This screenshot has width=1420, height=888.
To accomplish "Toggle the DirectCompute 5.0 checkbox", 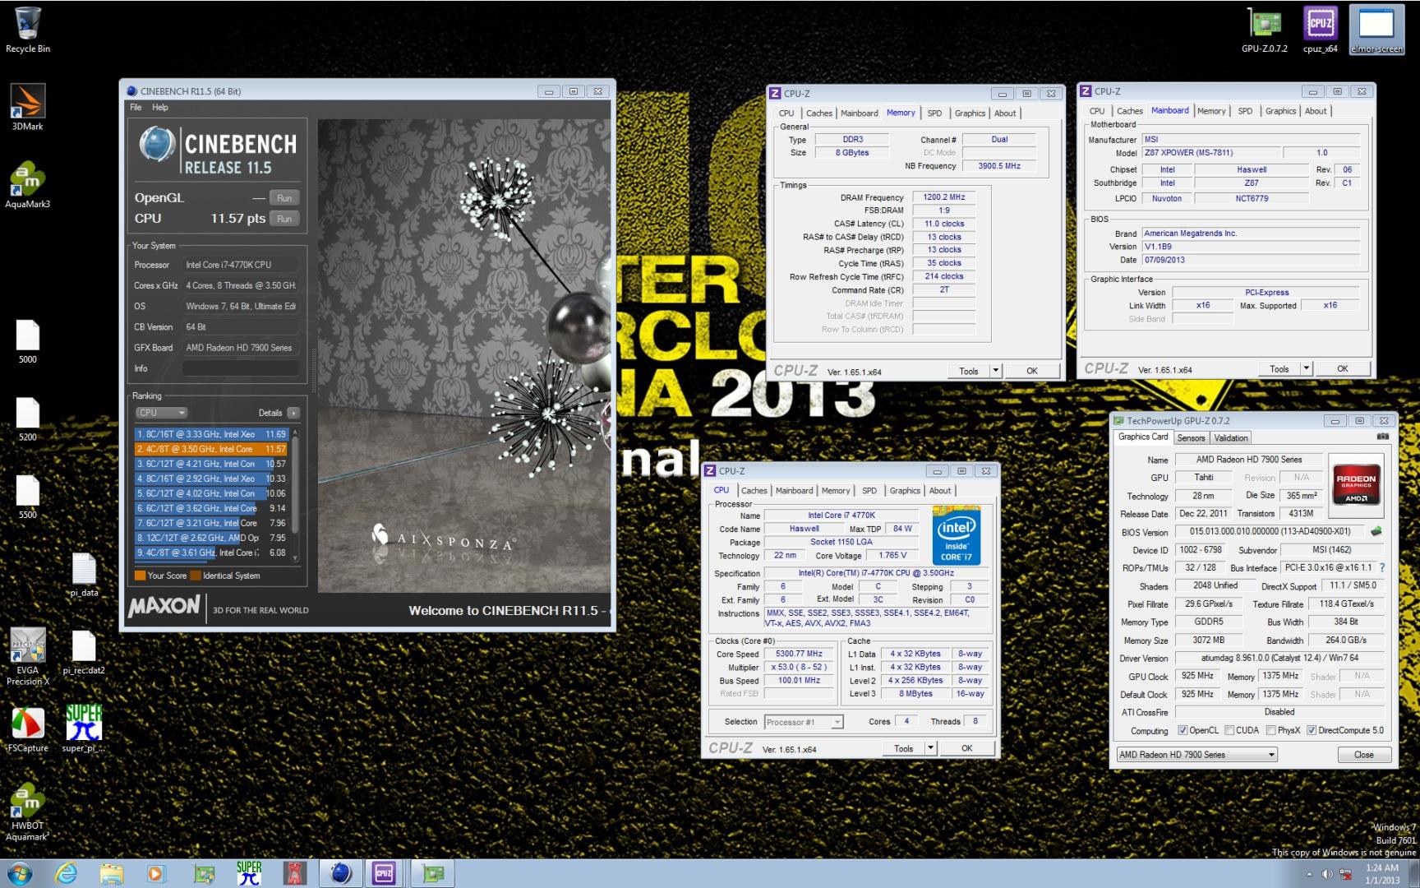I will 1312,730.
